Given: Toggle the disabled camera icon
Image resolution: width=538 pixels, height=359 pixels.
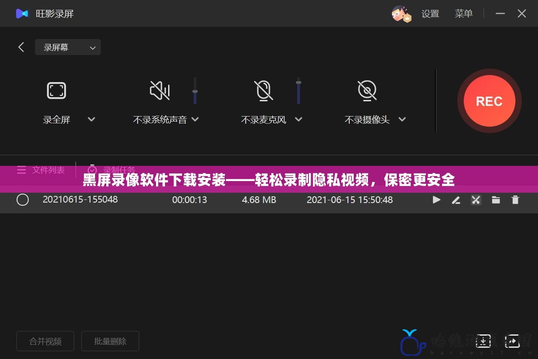Looking at the screenshot, I should pos(367,91).
